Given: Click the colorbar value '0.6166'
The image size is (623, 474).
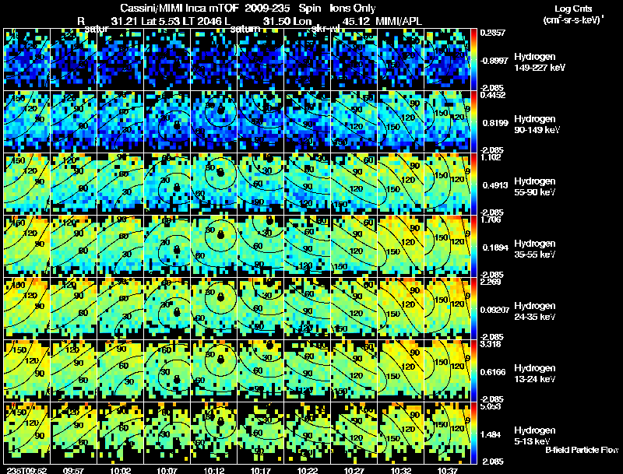Looking at the screenshot, I should pyautogui.click(x=494, y=372).
